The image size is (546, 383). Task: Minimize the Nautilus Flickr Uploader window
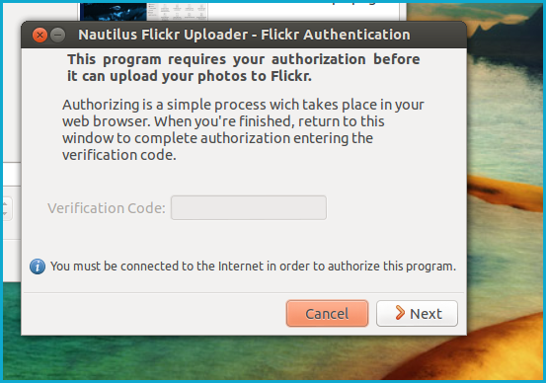pos(58,36)
